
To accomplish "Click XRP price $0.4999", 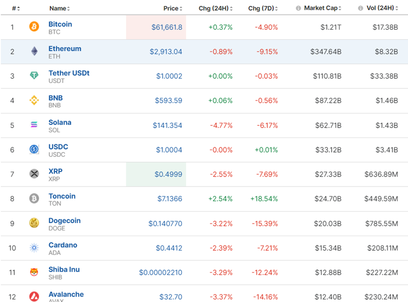I will (168, 175).
